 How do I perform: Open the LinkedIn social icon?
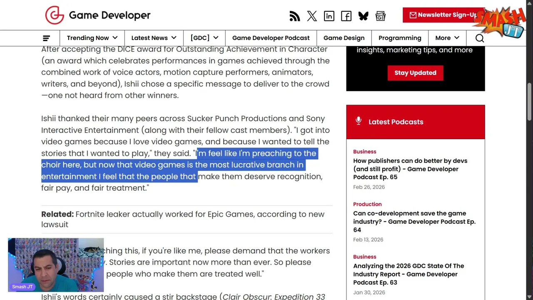[x=329, y=16]
